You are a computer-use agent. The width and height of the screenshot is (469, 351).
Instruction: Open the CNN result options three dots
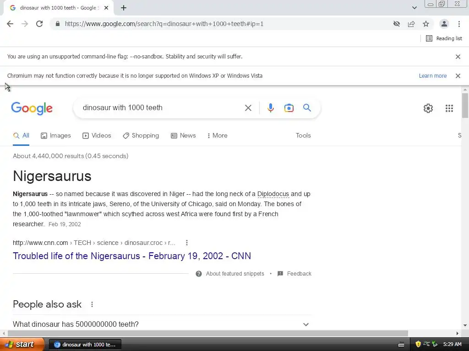pos(187,243)
